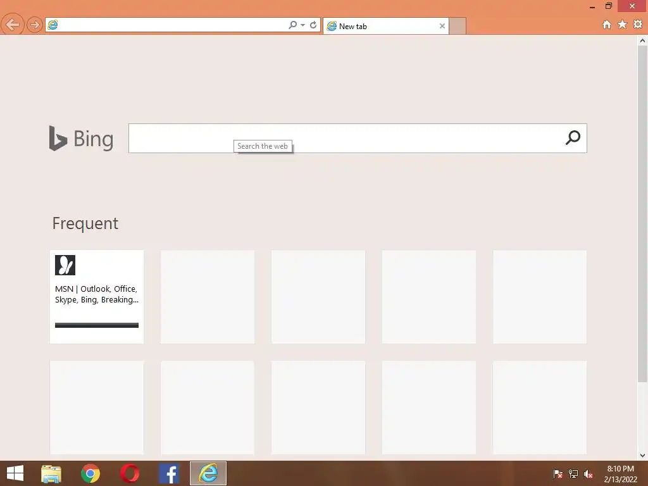The image size is (648, 486).
Task: Select the "New tab" tab
Action: pos(386,26)
